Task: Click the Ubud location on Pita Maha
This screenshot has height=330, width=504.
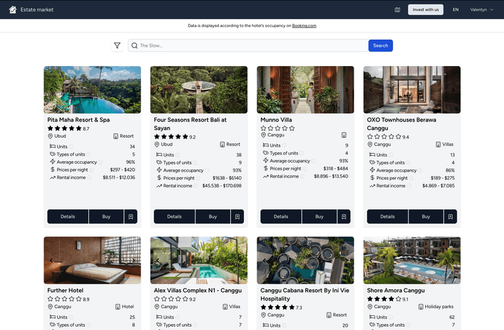Action: 57,136
